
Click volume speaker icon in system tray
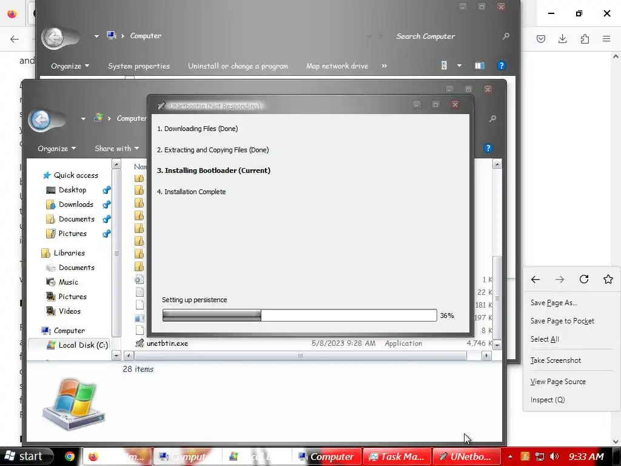coord(554,456)
